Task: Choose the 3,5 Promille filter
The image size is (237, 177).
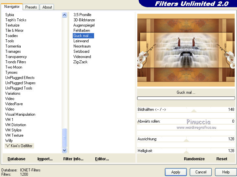Action: coord(82,15)
